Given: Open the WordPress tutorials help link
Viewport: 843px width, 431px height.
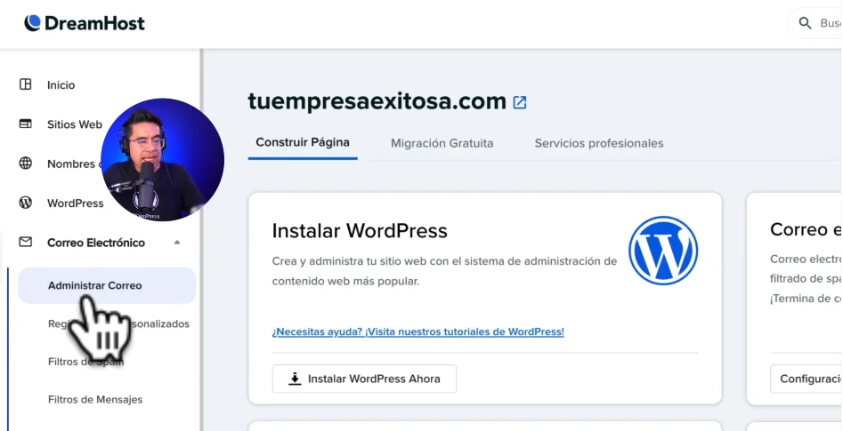Looking at the screenshot, I should (417, 331).
